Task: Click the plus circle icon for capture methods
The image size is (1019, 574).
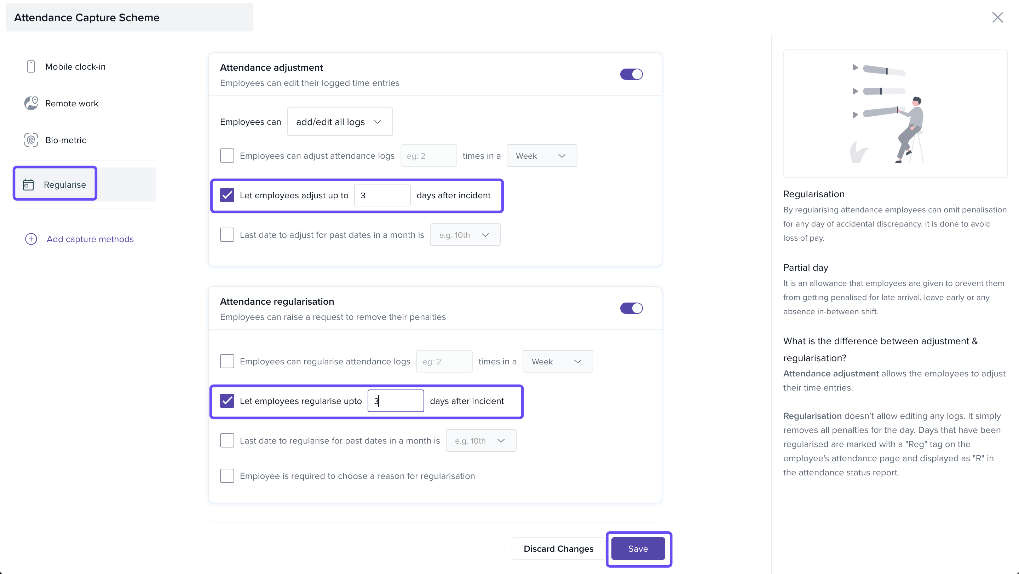Action: coord(31,239)
